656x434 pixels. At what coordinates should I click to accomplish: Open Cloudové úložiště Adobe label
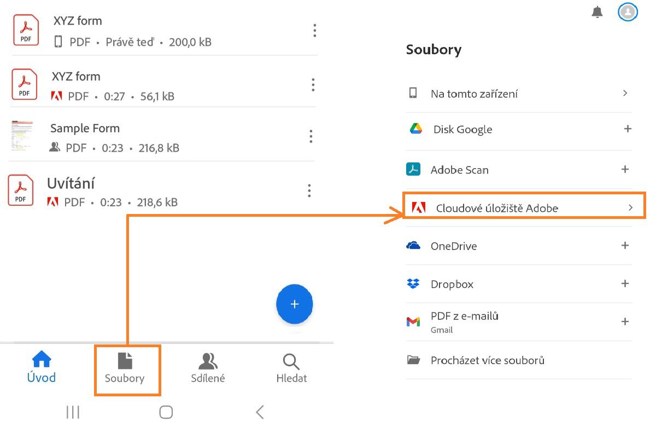pos(497,208)
